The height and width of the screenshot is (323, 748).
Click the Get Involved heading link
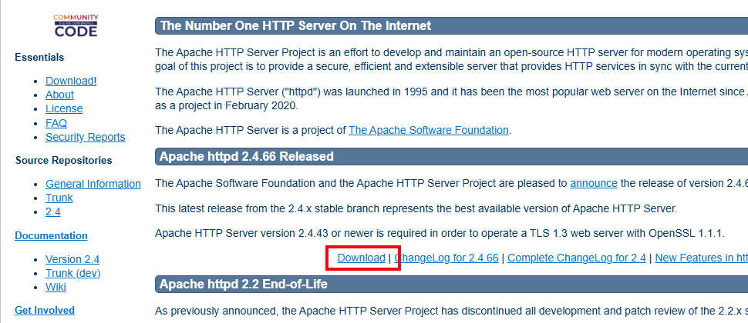45,310
